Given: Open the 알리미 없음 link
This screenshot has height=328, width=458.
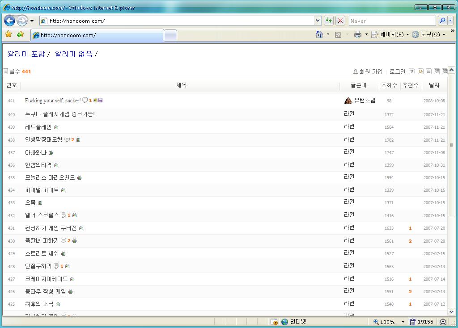Looking at the screenshot, I should click(74, 54).
